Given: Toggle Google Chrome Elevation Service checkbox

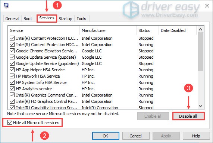Looking at the screenshot, I should [12, 51].
